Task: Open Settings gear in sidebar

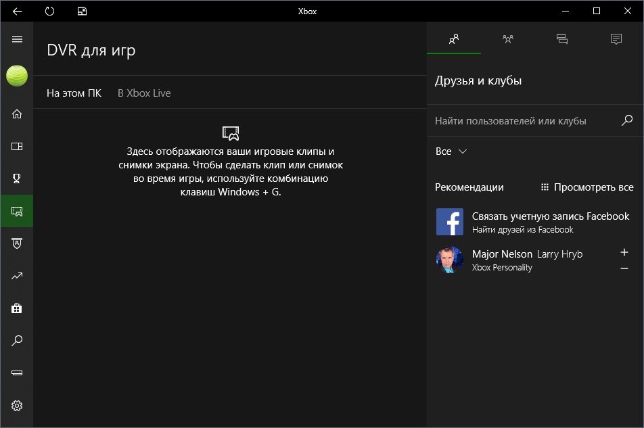Action: click(17, 406)
